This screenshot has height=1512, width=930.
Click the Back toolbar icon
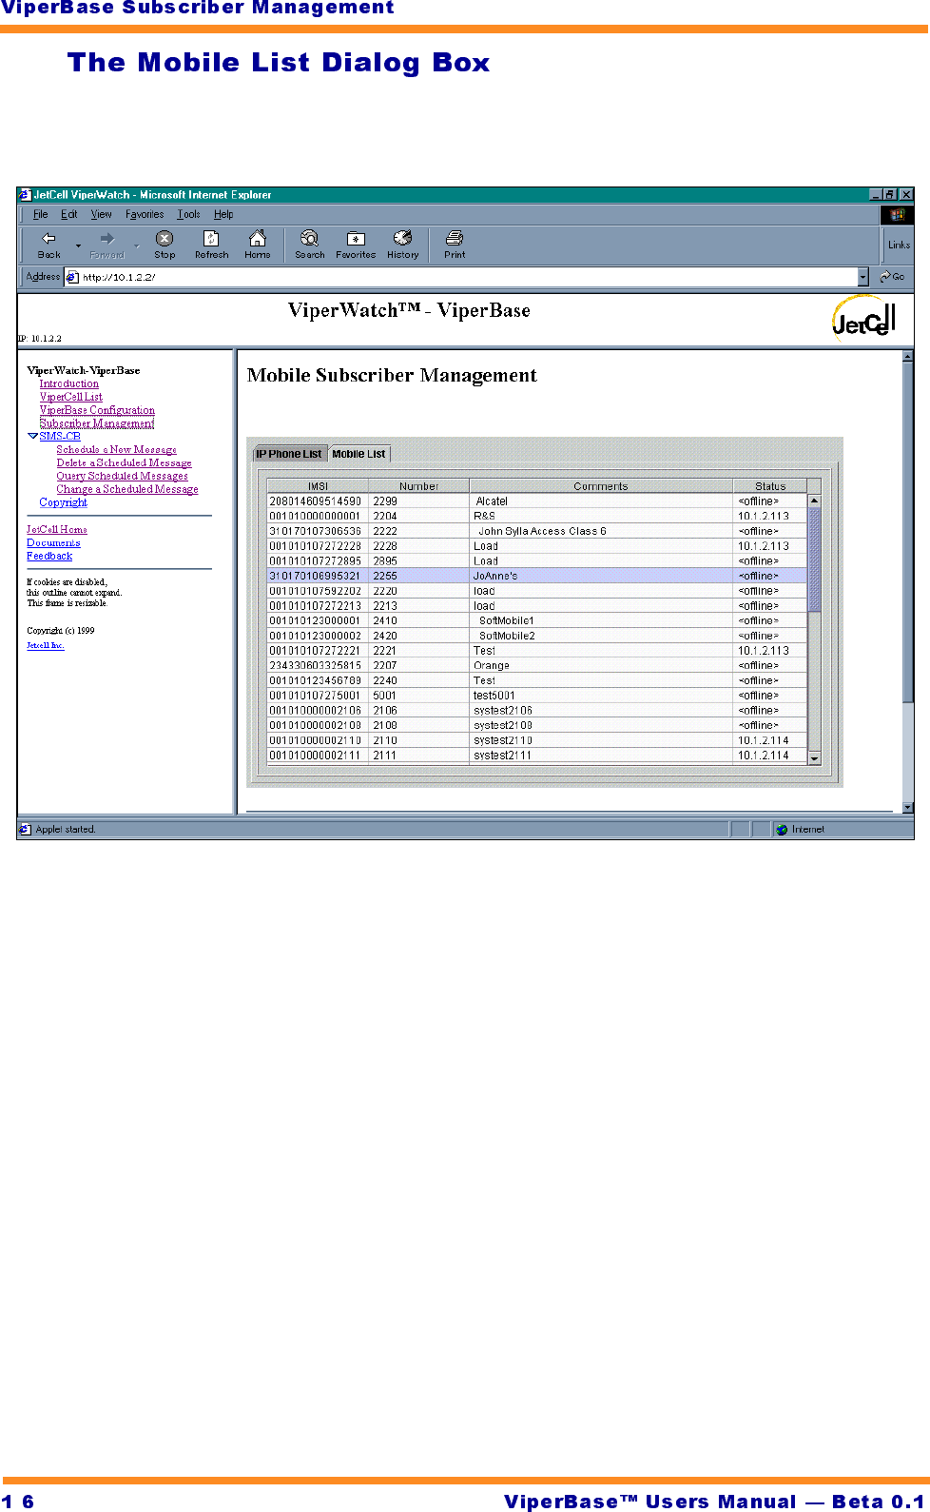click(49, 244)
